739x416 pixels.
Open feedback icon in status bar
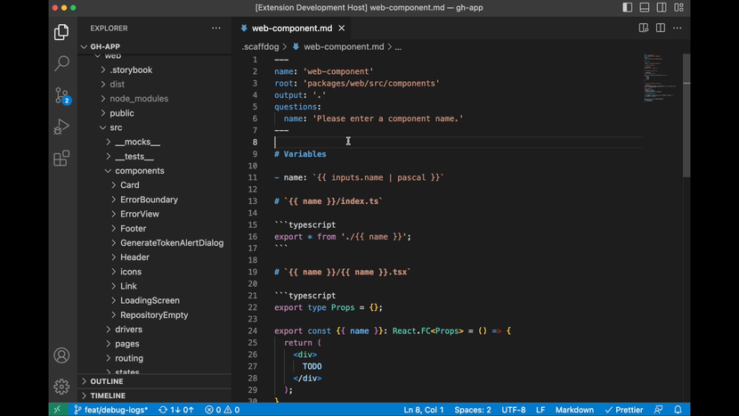tap(658, 410)
